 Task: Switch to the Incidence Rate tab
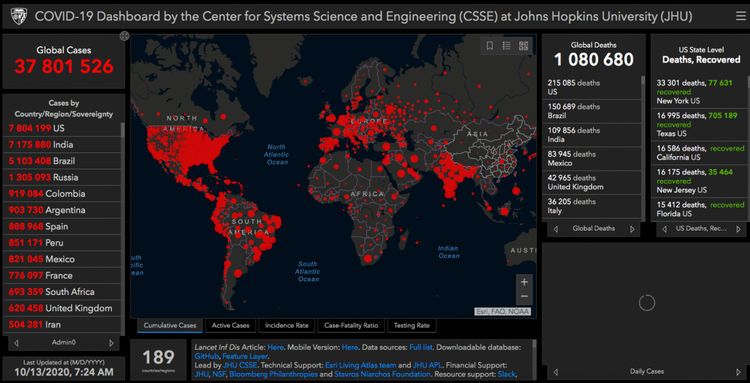tap(287, 326)
